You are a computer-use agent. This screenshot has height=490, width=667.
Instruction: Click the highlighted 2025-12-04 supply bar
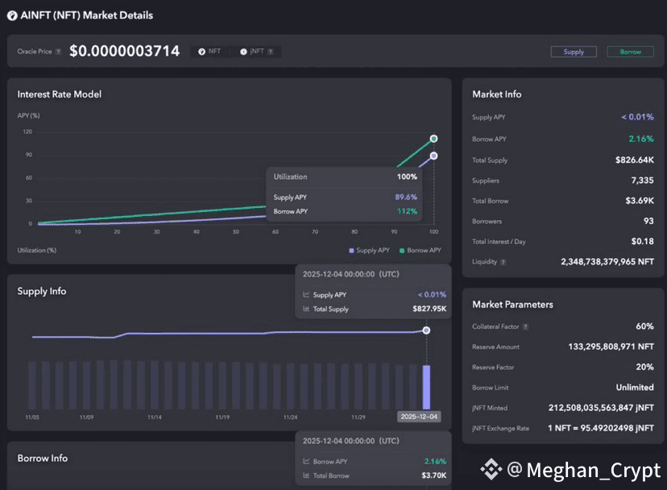click(426, 387)
